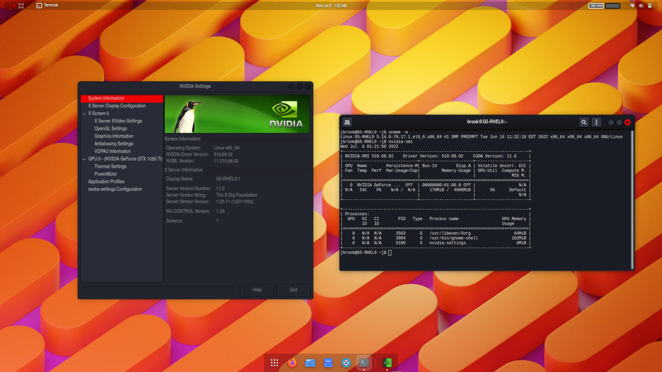Click the uname -a command in terminal
The height and width of the screenshot is (372, 662).
pos(398,132)
